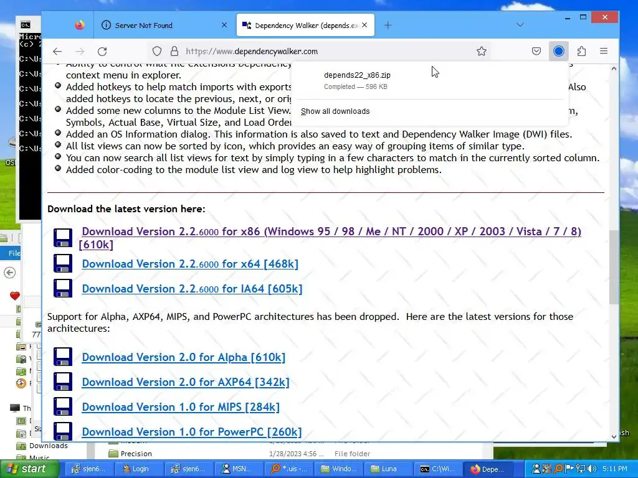Viewport: 638px width, 478px height.
Task: Download Version 2.2.6000 for IA64
Action: [x=192, y=289]
